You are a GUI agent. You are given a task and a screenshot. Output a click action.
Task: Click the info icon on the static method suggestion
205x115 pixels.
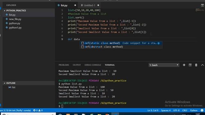pyautogui.click(x=159, y=43)
